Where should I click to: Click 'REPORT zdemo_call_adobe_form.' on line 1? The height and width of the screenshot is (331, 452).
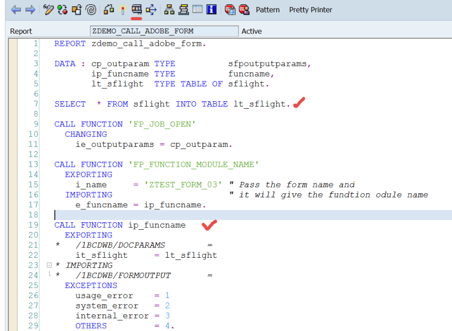point(130,44)
